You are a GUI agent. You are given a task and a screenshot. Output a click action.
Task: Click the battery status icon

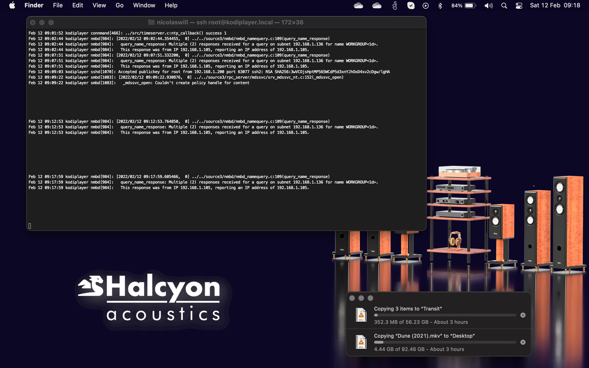pyautogui.click(x=470, y=6)
